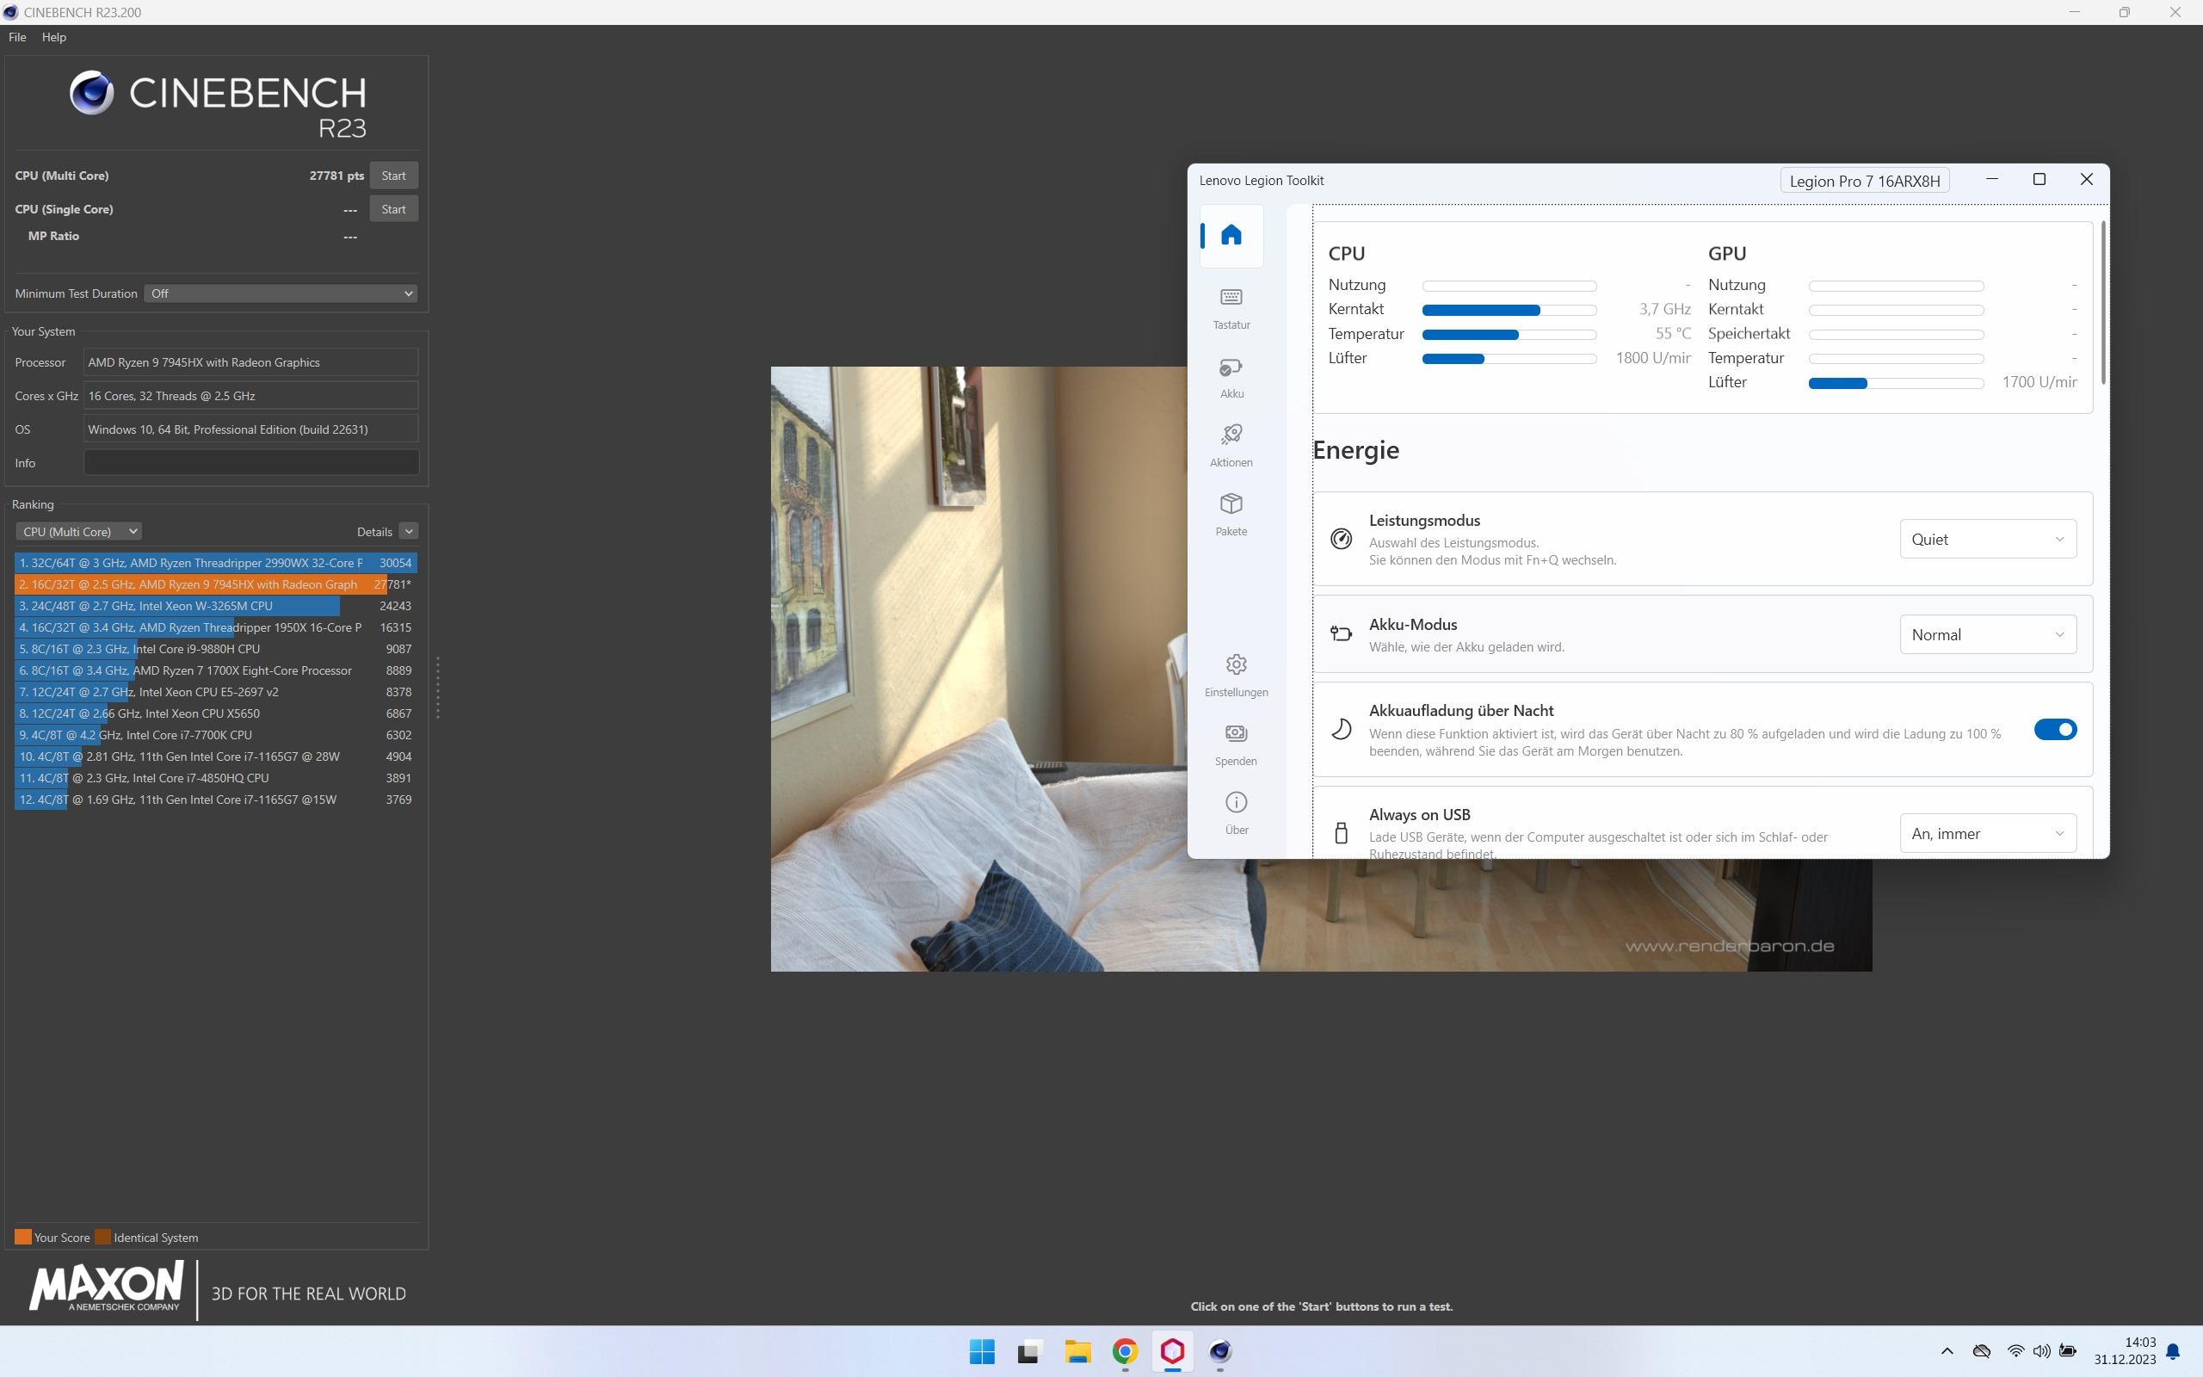Viewport: 2203px width, 1377px height.
Task: Open the Akku section
Action: [1231, 378]
